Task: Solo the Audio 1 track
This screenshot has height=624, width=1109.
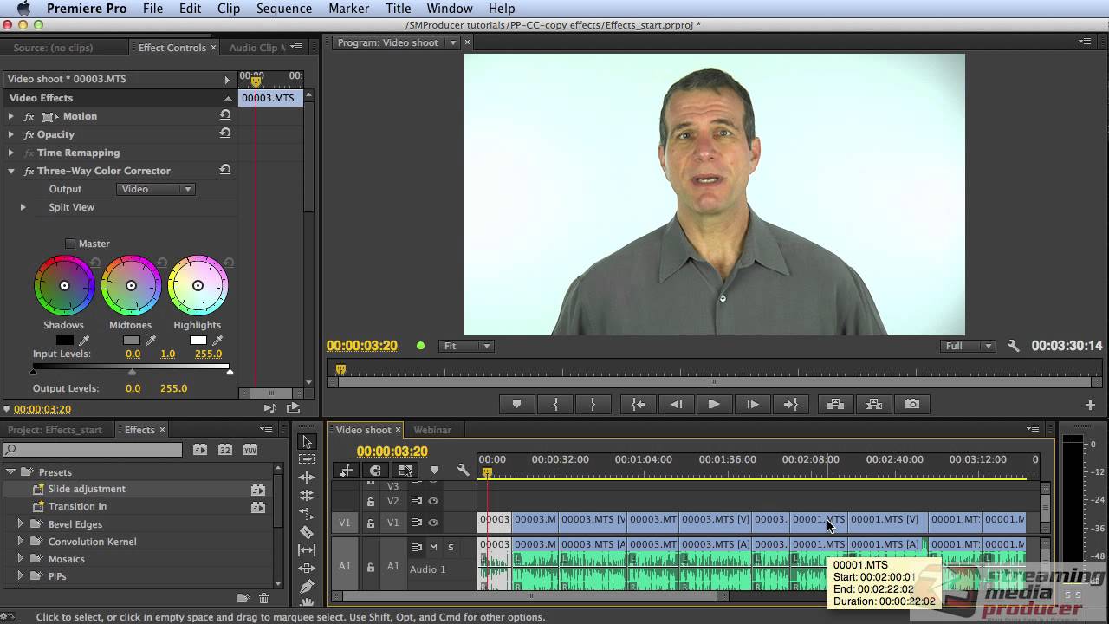Action: (x=451, y=547)
